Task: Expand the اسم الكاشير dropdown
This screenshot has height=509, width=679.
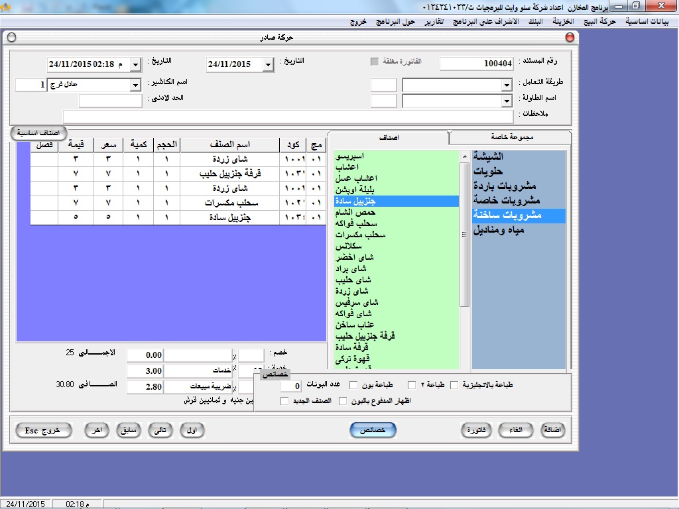Action: (135, 85)
